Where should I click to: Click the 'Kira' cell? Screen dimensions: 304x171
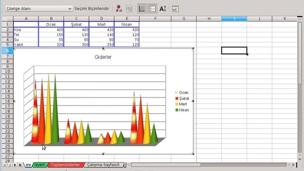26,29
